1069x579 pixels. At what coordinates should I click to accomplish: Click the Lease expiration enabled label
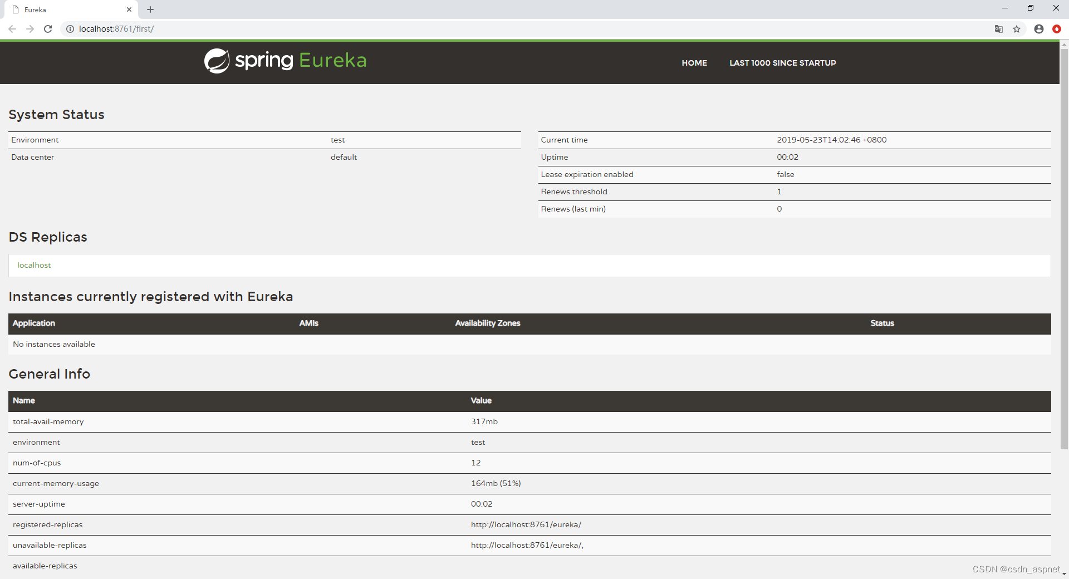587,174
